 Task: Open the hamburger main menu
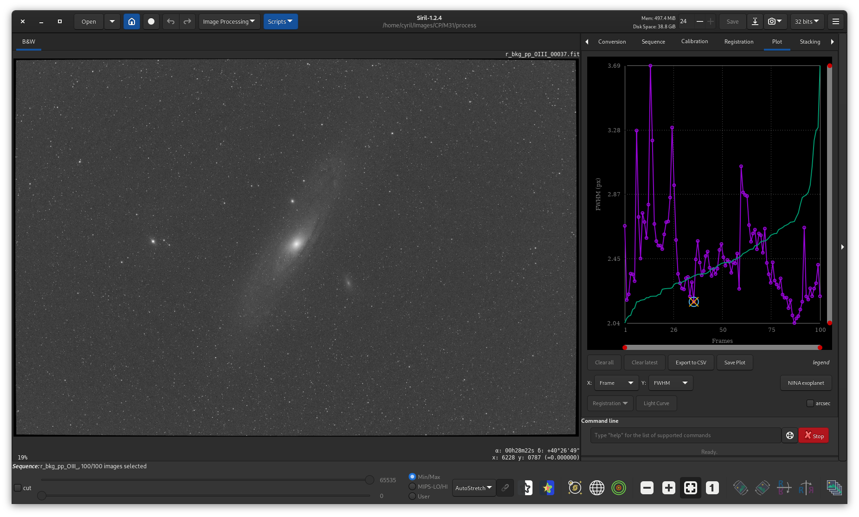836,21
